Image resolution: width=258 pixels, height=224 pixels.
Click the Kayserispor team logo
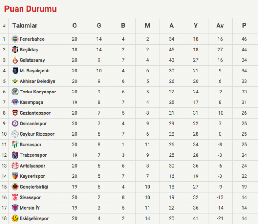point(15,176)
